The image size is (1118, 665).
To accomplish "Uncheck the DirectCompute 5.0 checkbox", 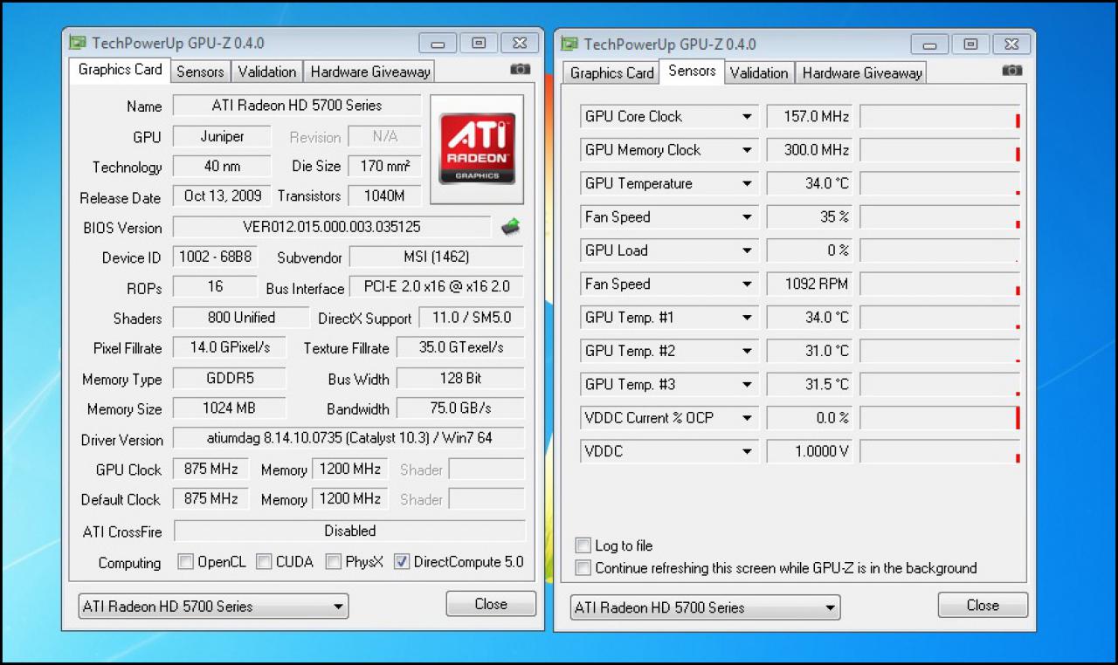I will tap(401, 562).
